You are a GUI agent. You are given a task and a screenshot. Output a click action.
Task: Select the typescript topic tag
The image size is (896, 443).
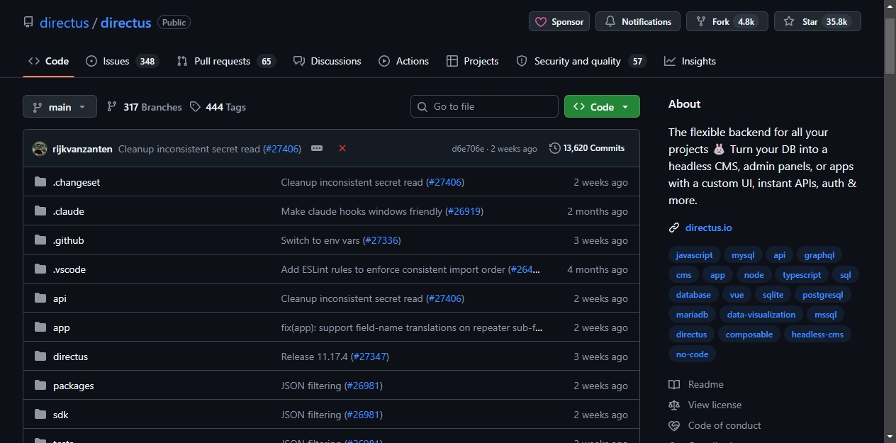click(802, 275)
